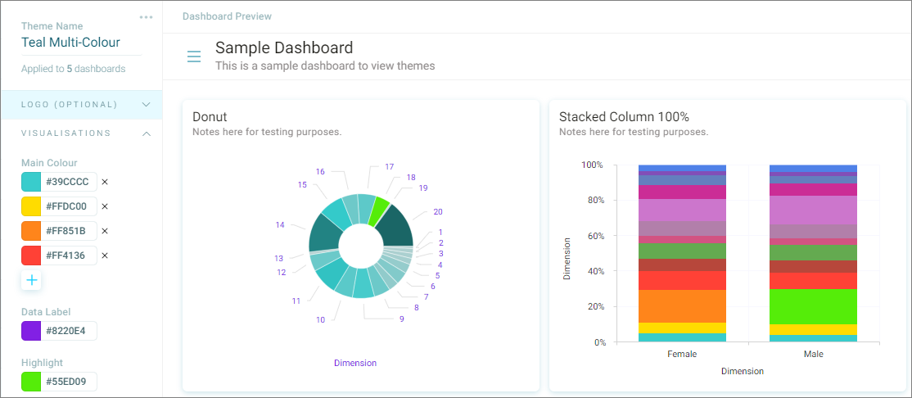This screenshot has width=912, height=398.
Task: Remove the #FF851B main colour
Action: click(x=105, y=231)
